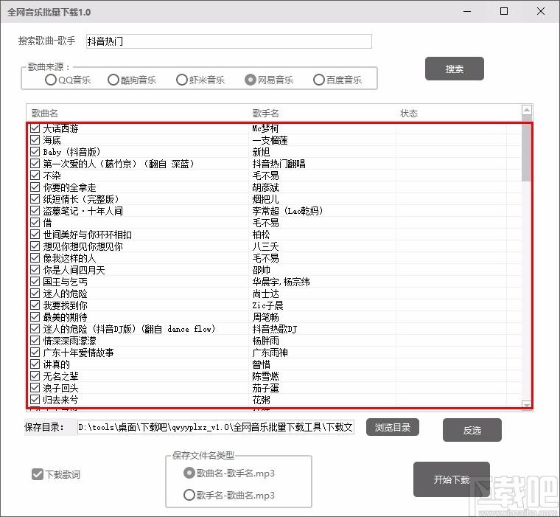Image resolution: width=560 pixels, height=517 pixels.
Task: Uncheck 第一次爱的人（慕竹京） song
Action: (x=35, y=164)
